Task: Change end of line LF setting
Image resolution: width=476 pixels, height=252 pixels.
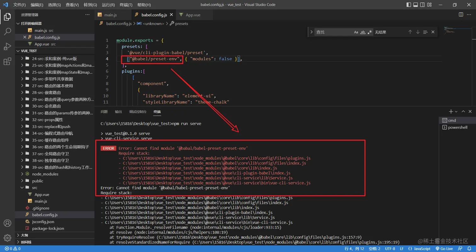Action: (x=402, y=249)
